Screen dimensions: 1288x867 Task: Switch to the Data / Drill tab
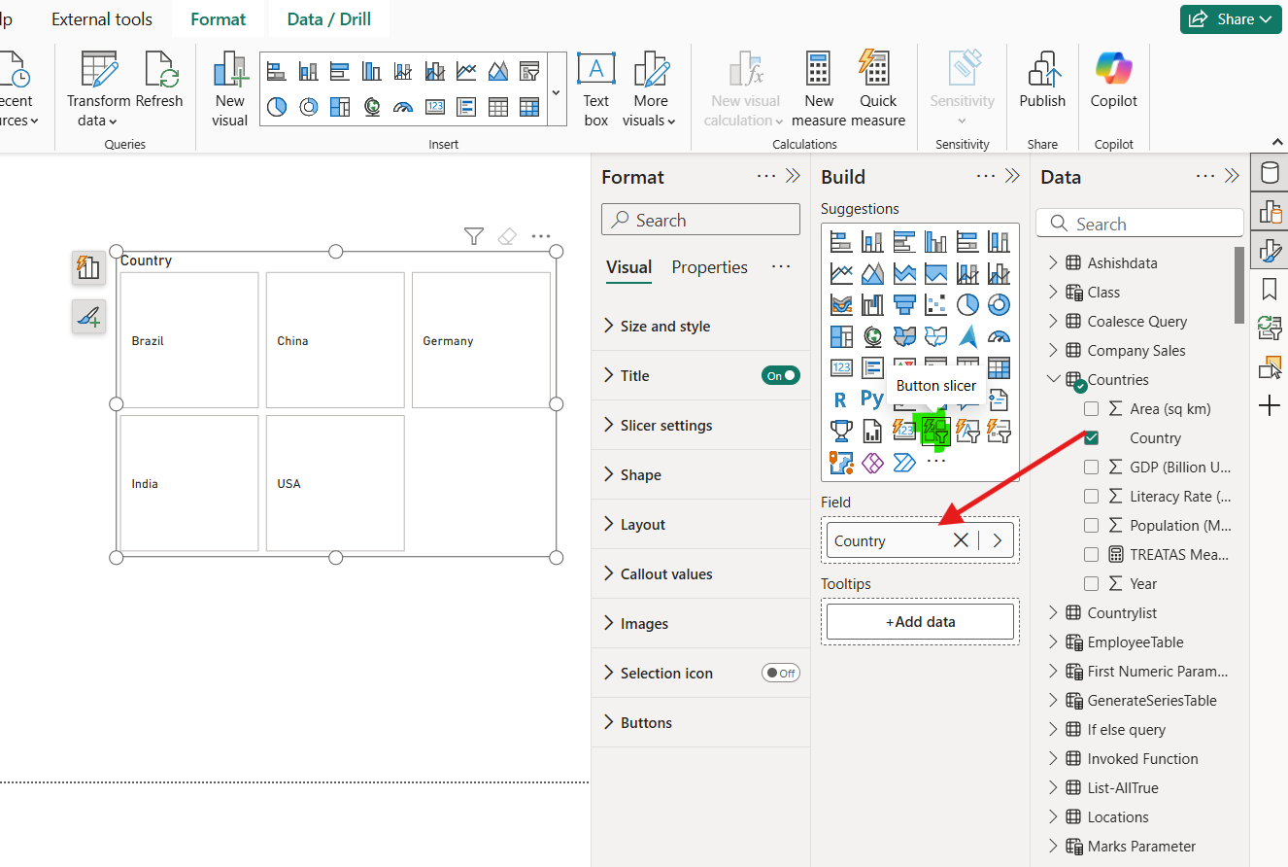click(327, 17)
